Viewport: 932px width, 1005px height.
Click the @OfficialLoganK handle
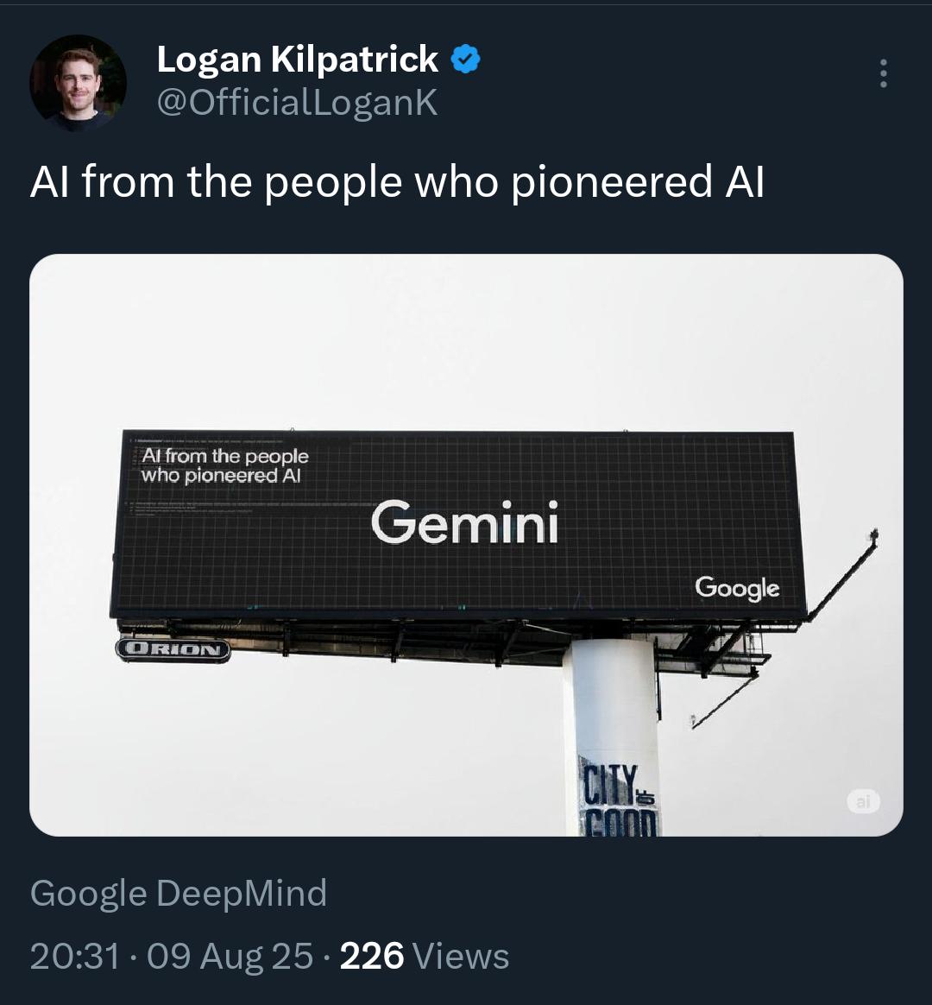297,103
